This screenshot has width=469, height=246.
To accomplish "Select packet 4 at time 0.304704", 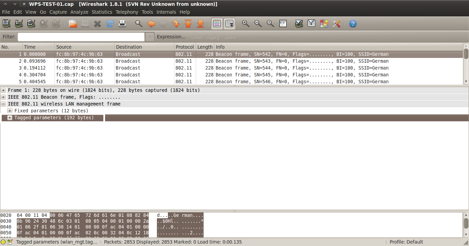I will [231, 75].
